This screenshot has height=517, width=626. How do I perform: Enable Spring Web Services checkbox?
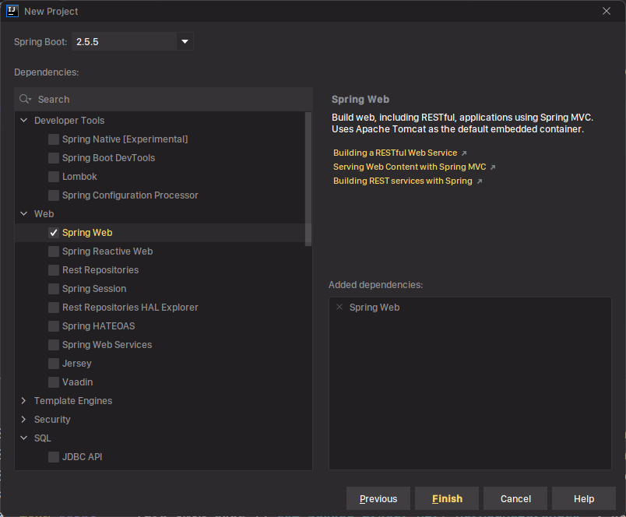click(x=54, y=345)
